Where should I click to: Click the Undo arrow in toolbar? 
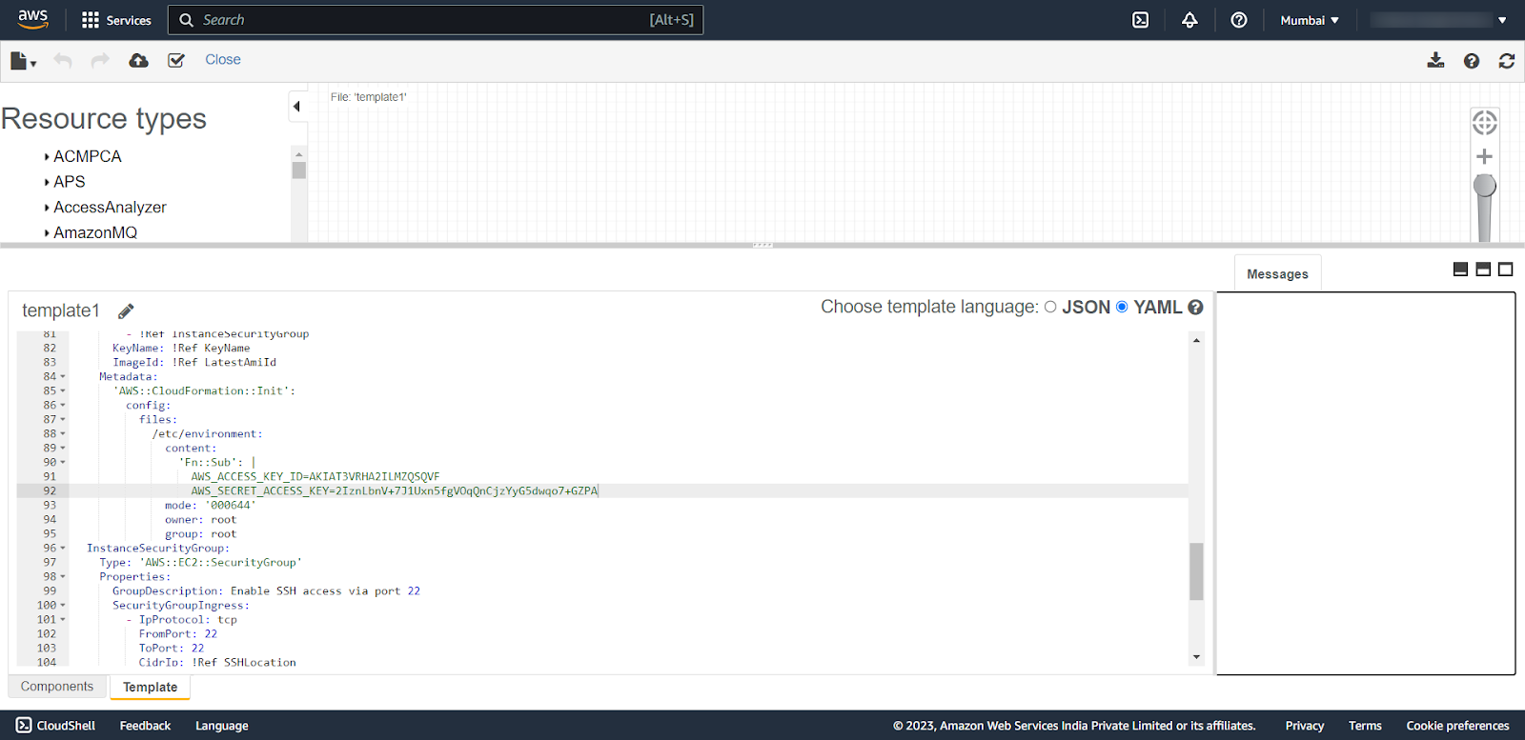pos(63,60)
